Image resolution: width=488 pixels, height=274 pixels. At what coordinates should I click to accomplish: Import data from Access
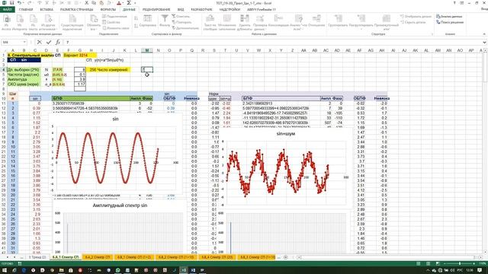6,23
